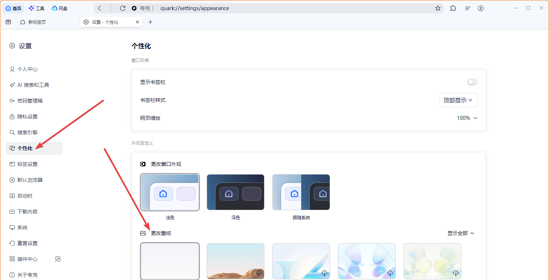The image size is (549, 280).
Task: Open the user account icon
Action: click(x=481, y=8)
